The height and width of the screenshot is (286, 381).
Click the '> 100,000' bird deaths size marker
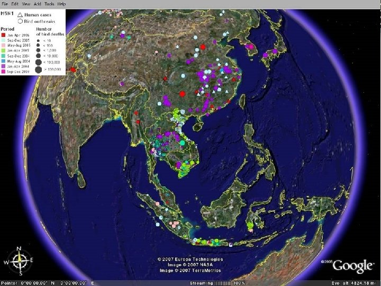[39, 69]
